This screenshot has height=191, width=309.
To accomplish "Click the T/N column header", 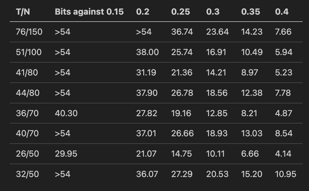I will pyautogui.click(x=23, y=12).
